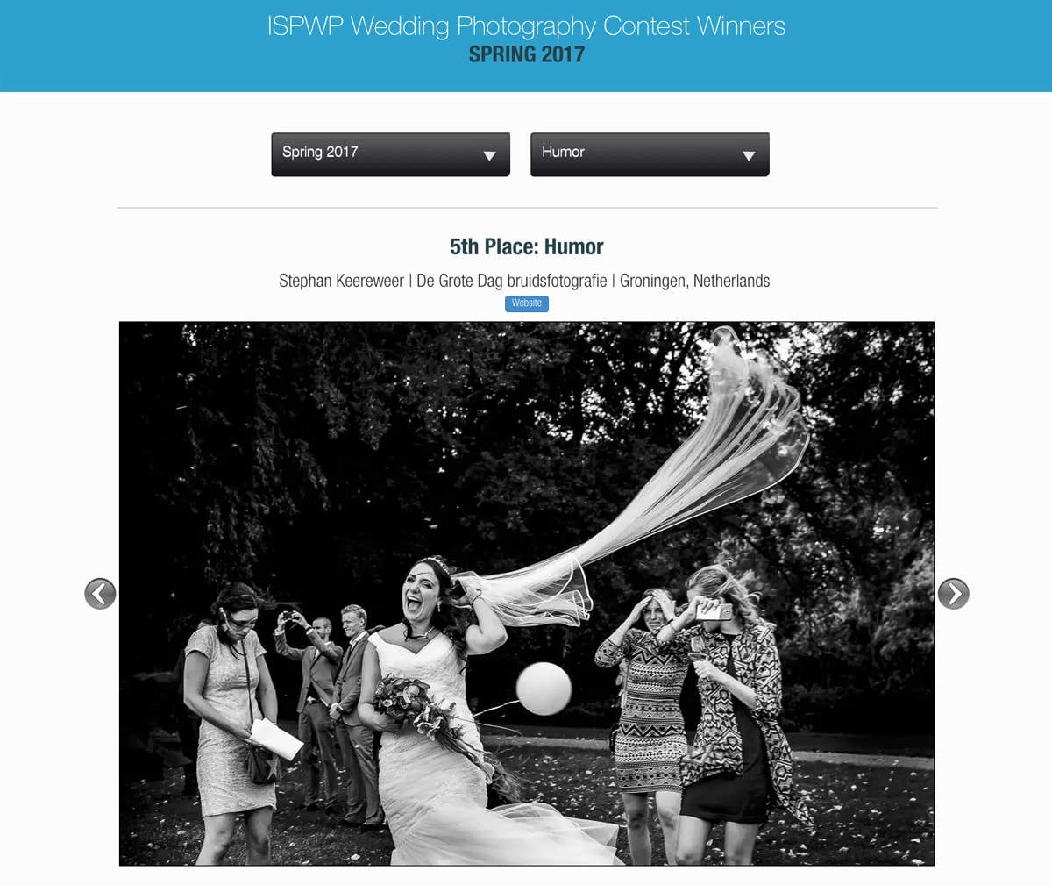Open the Spring 2017 season dropdown
This screenshot has width=1052, height=885.
point(390,154)
